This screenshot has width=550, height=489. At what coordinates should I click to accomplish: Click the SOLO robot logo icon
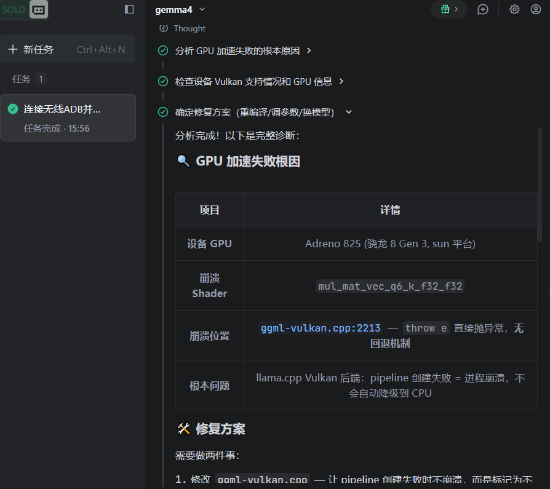38,10
